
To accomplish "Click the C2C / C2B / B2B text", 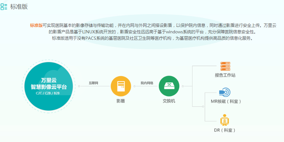I will [x=48, y=93].
